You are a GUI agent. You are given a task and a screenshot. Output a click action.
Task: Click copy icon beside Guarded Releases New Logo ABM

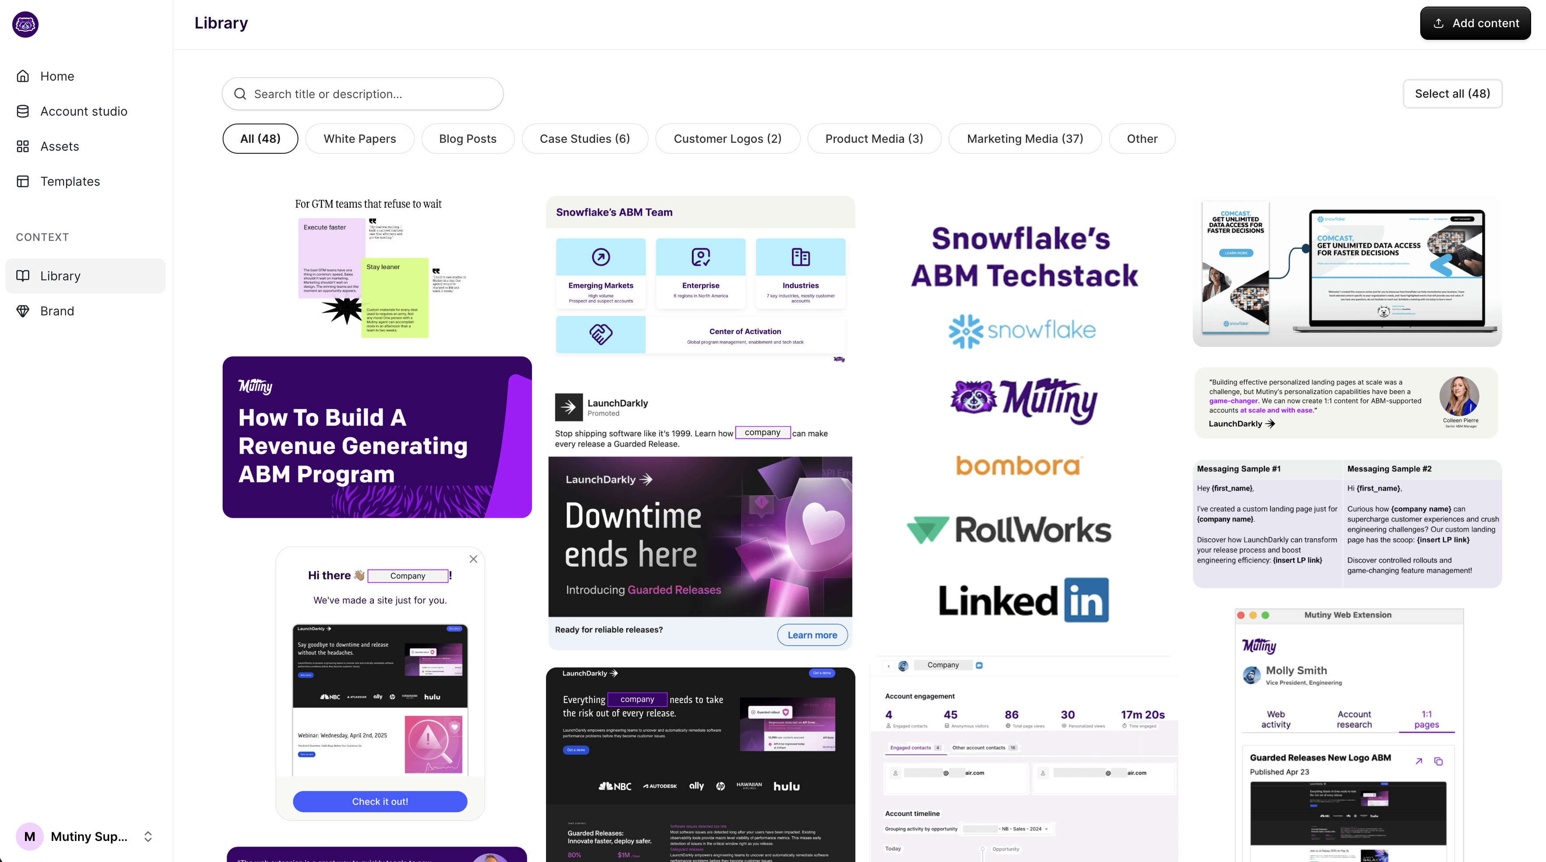[1439, 761]
